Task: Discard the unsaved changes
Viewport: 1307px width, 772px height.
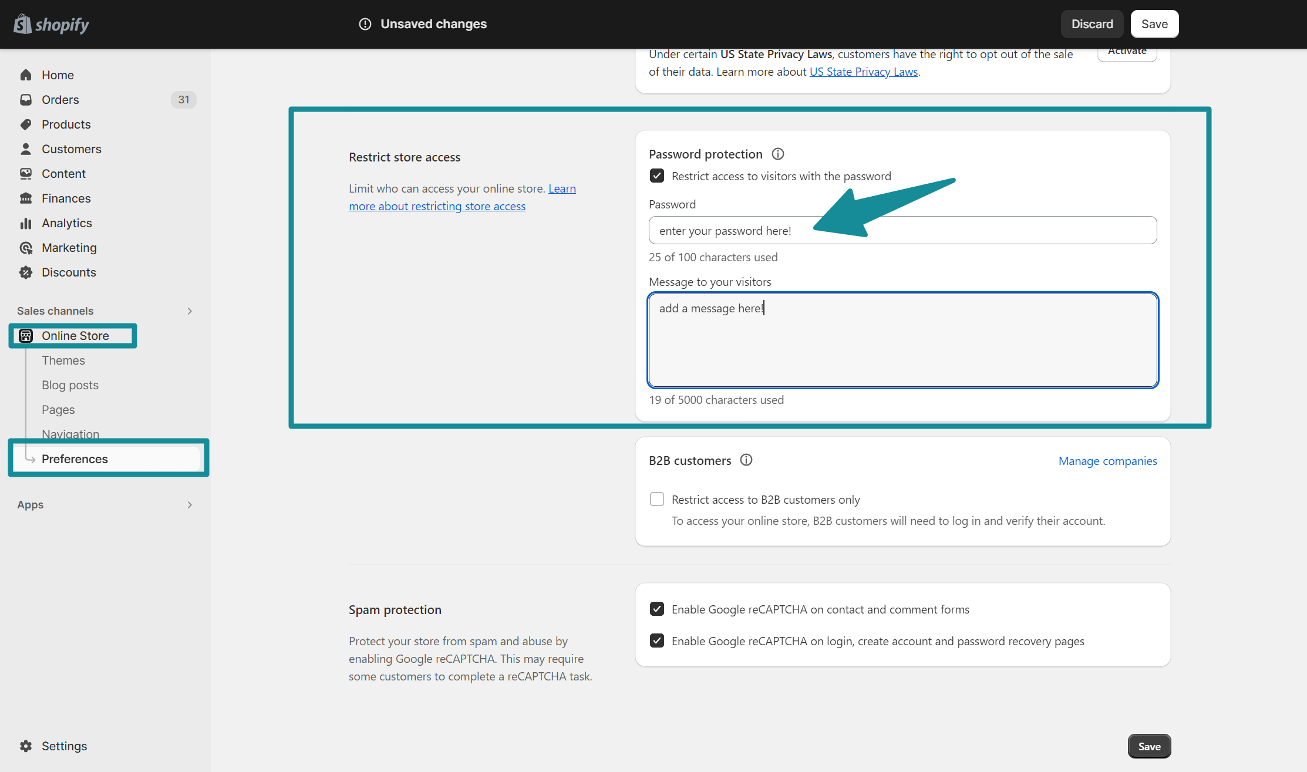Action: (x=1092, y=23)
